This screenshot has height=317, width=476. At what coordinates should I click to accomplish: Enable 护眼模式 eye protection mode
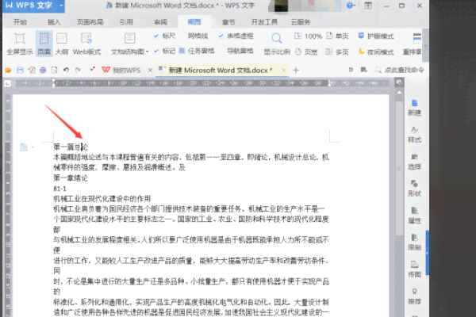point(376,36)
